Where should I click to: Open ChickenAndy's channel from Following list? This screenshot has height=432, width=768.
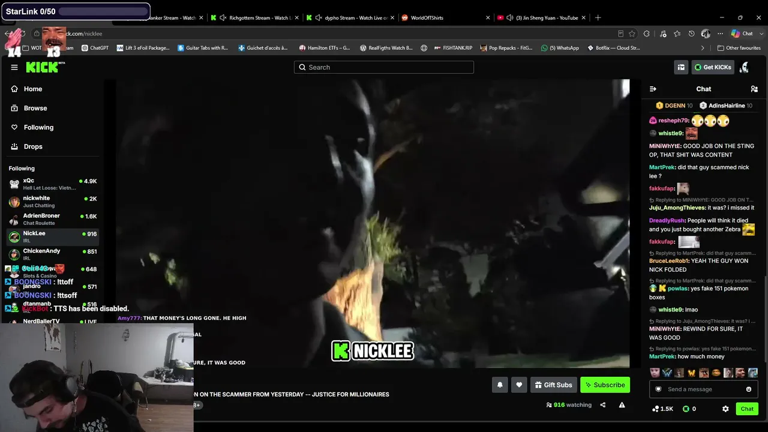[53, 254]
